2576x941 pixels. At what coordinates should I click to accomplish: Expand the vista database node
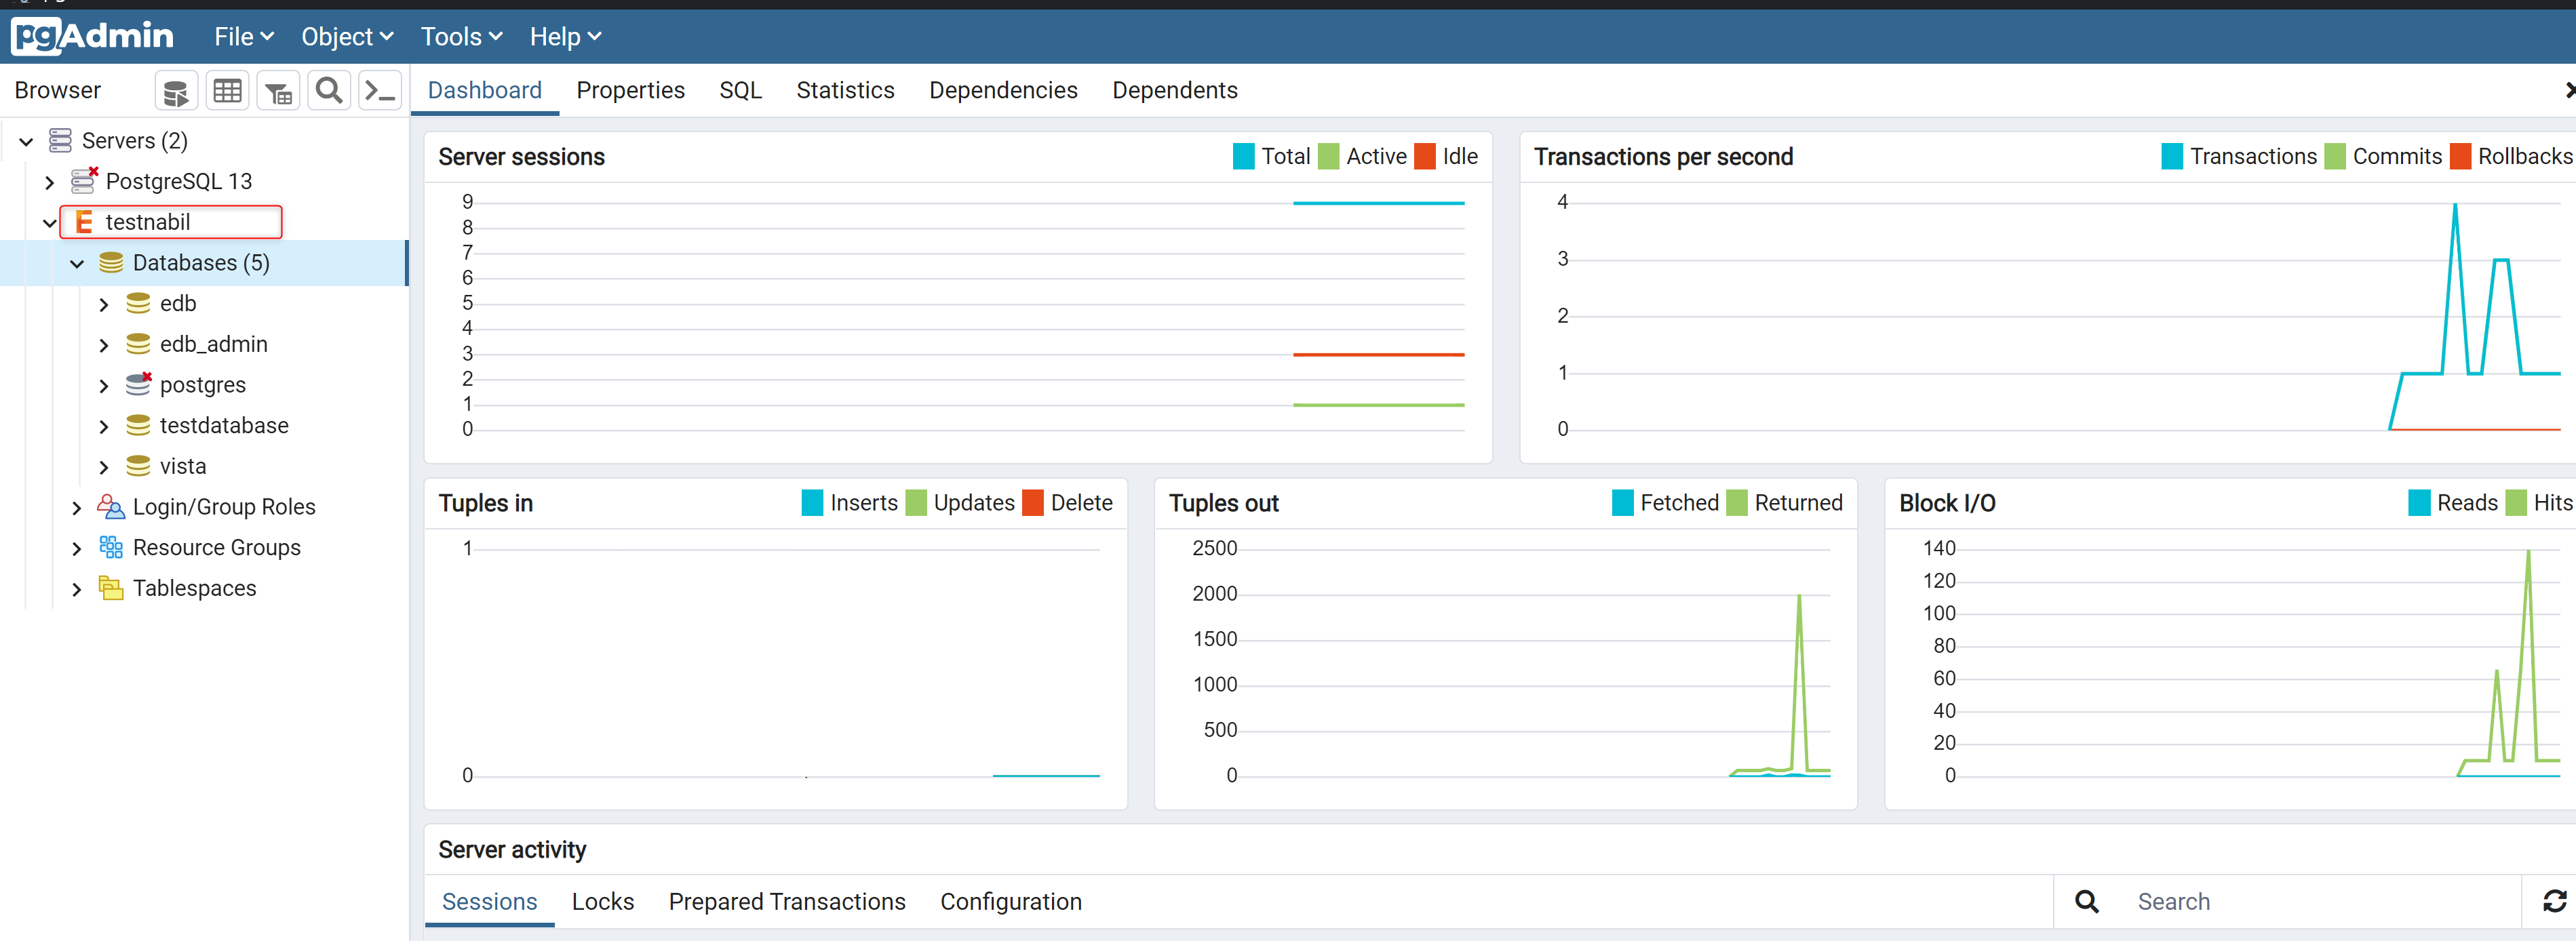(104, 467)
